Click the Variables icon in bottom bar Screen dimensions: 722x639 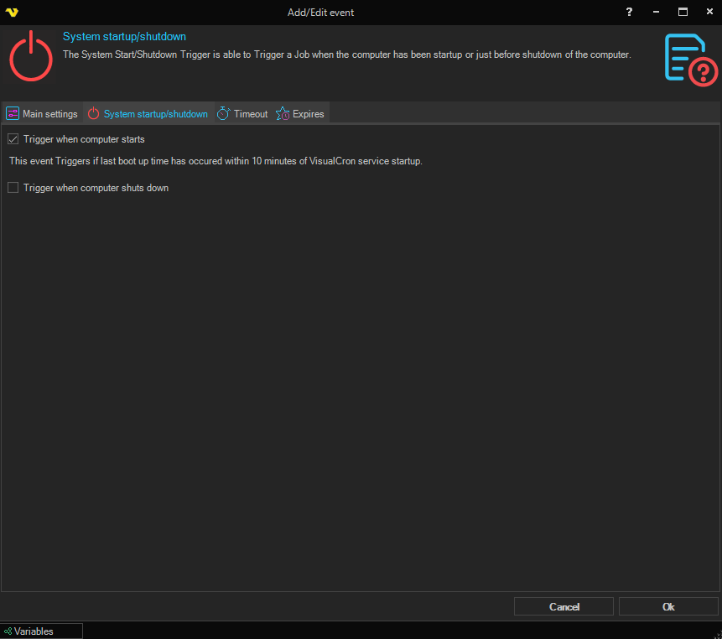[8, 631]
